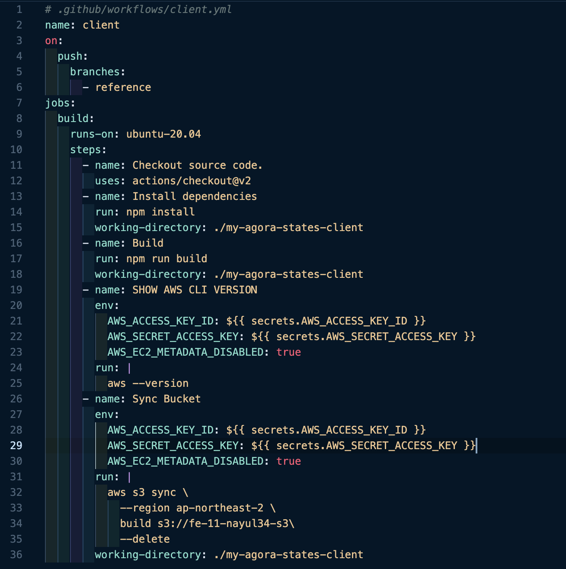Image resolution: width=566 pixels, height=569 pixels.
Task: Click the 'jobs:' key
Action: pos(60,103)
